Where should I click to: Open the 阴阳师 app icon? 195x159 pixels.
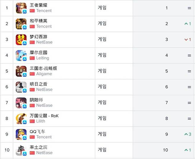coord(21,103)
